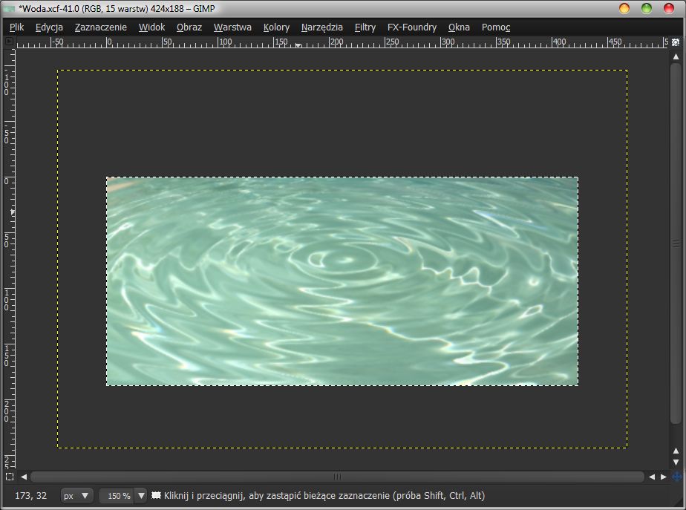The height and width of the screenshot is (510, 686).
Task: Click the zoom percentage input field
Action: (x=117, y=495)
